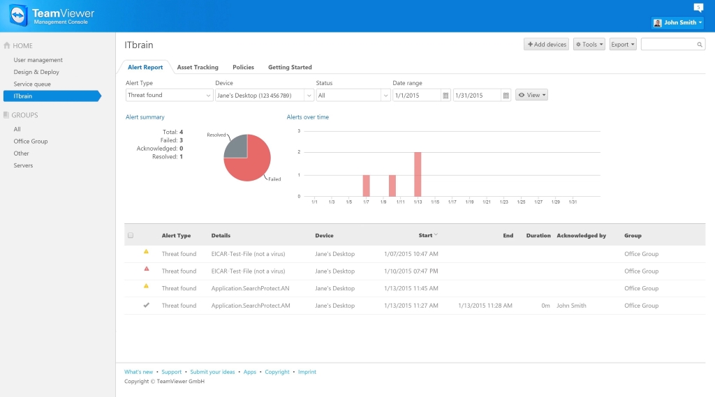
Task: Focus the search input field
Action: (673, 44)
